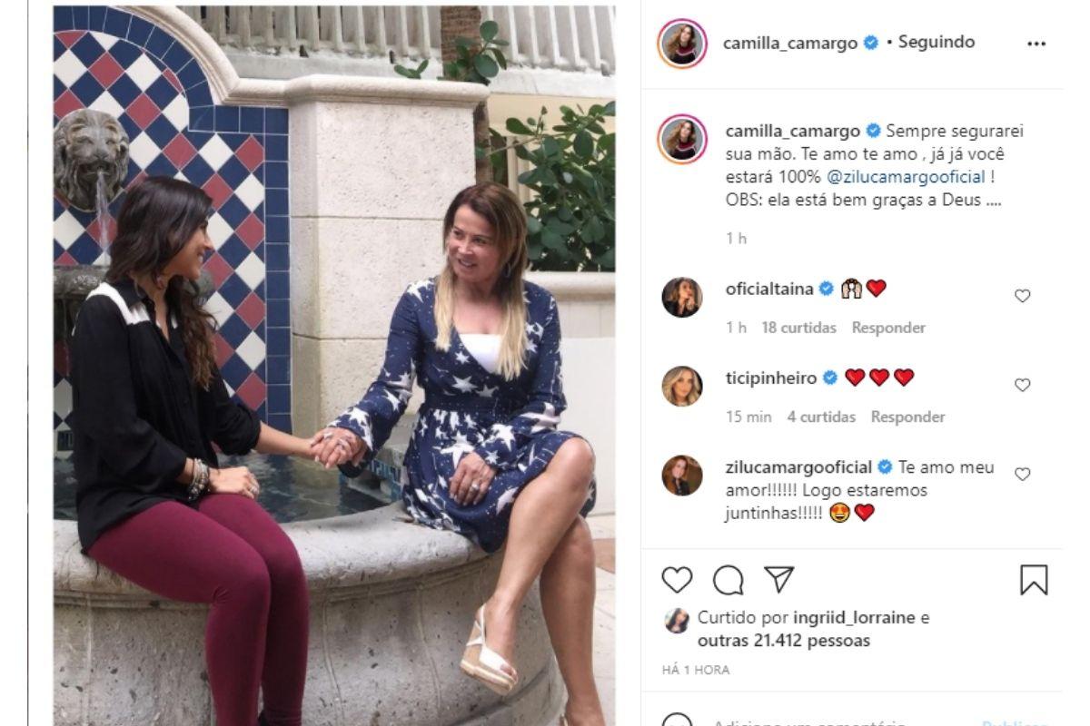Like zilucamargooficial's comment heart
This screenshot has width=1090, height=726.
(1022, 474)
